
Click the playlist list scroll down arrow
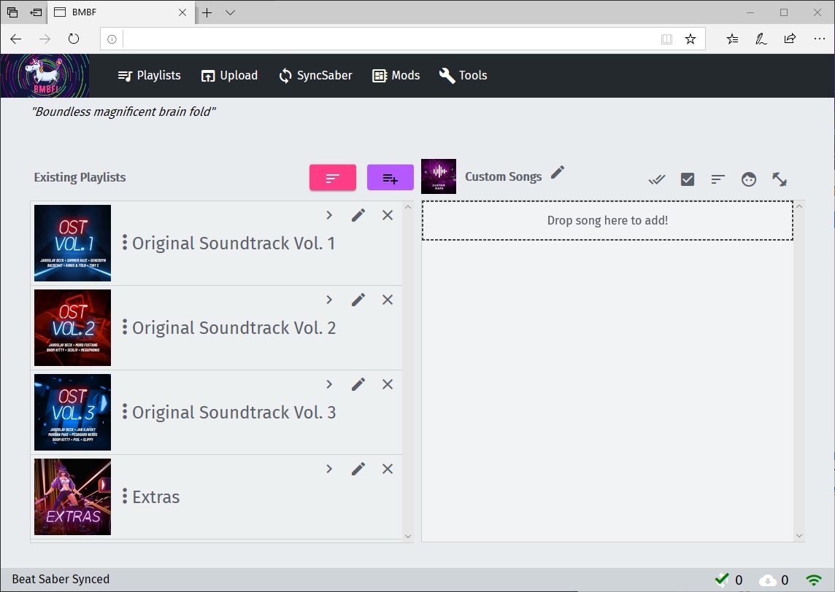(x=408, y=537)
